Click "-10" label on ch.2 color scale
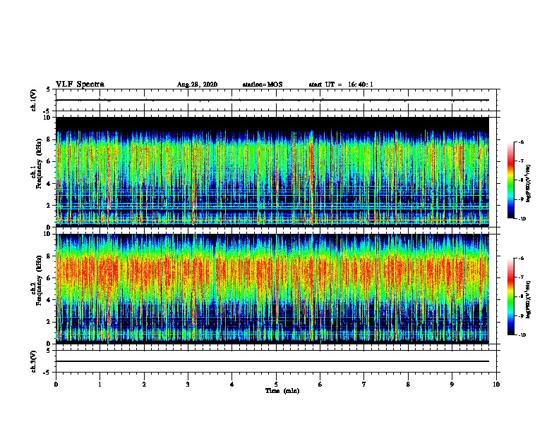This screenshot has height=431, width=559. click(522, 335)
